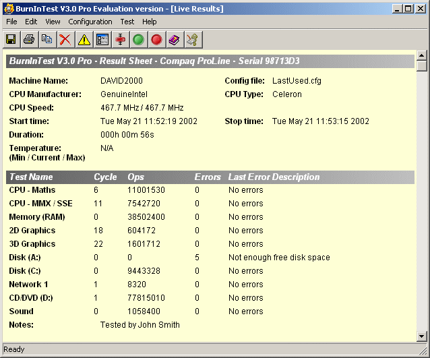
Task: Click the 'Last Error Description' column header
Action: point(274,177)
